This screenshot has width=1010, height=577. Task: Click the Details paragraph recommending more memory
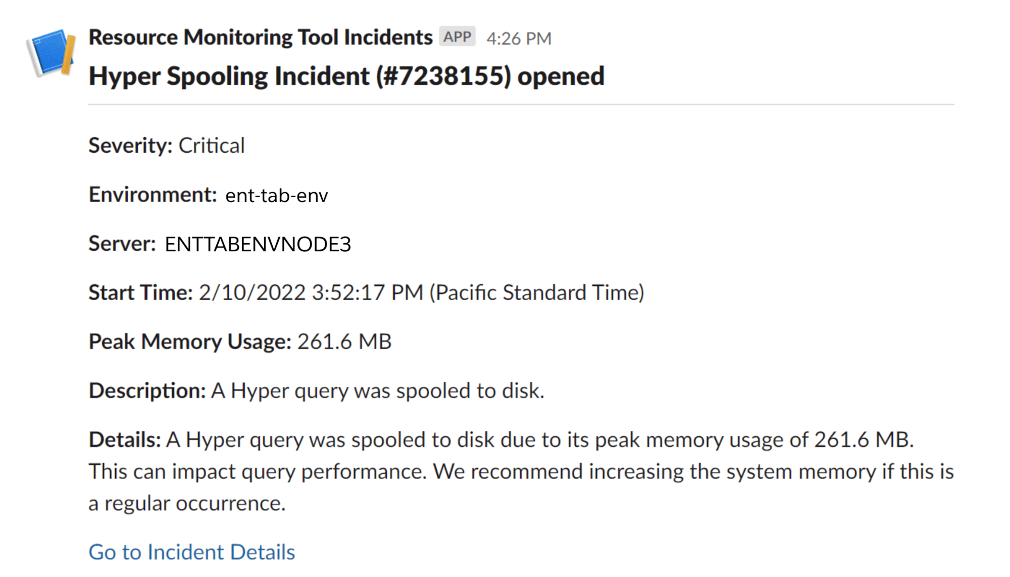click(x=521, y=471)
